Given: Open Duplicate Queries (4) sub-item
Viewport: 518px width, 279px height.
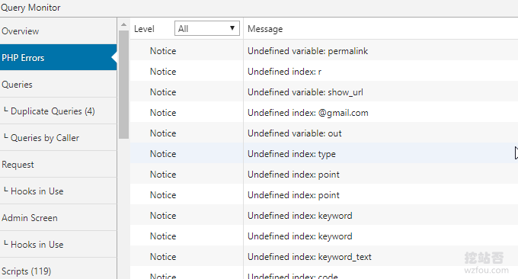Looking at the screenshot, I should [58, 111].
